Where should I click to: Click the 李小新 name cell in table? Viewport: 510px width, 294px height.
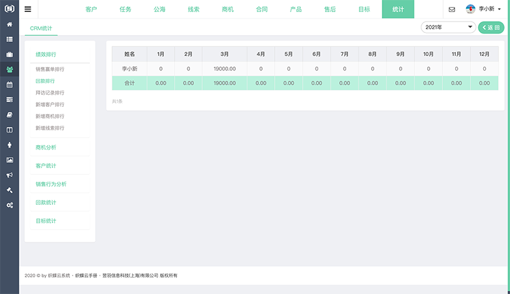click(x=129, y=69)
